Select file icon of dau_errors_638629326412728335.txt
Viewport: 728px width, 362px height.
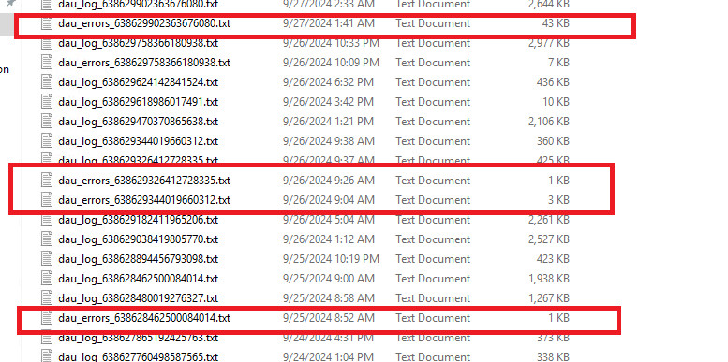coord(47,181)
